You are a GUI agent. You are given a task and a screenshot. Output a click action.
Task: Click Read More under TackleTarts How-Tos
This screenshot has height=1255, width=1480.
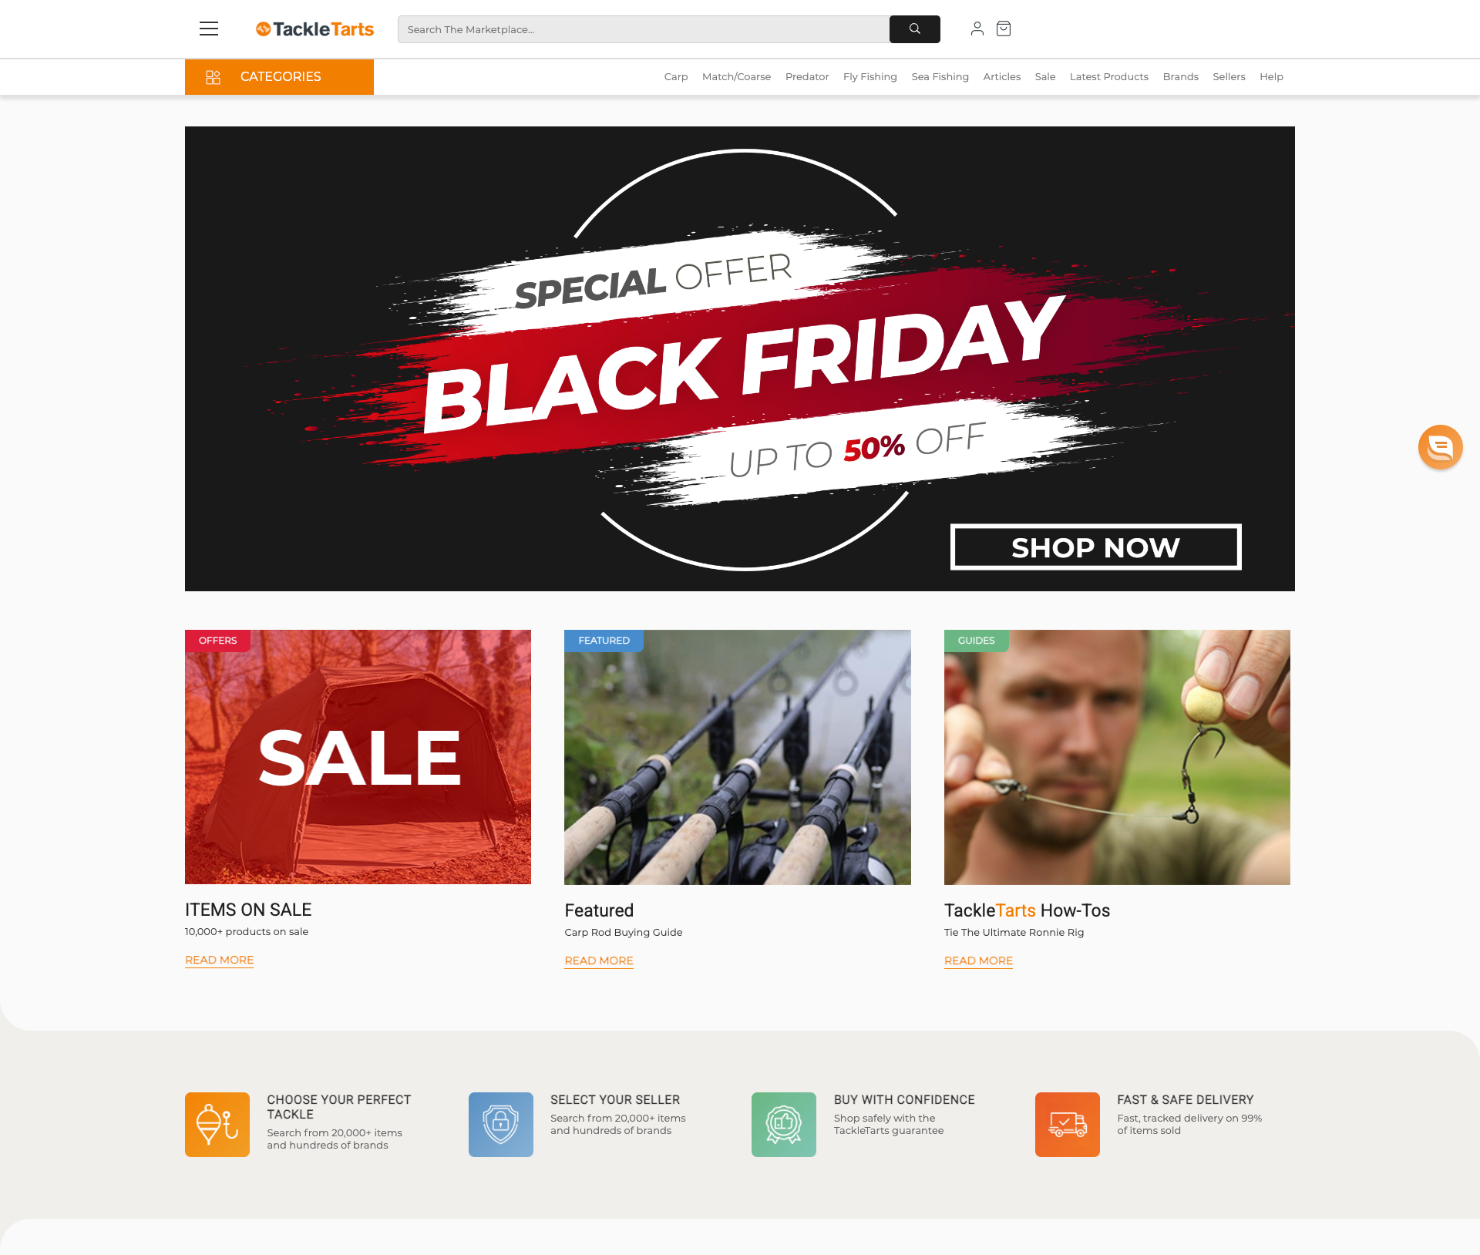tap(978, 961)
